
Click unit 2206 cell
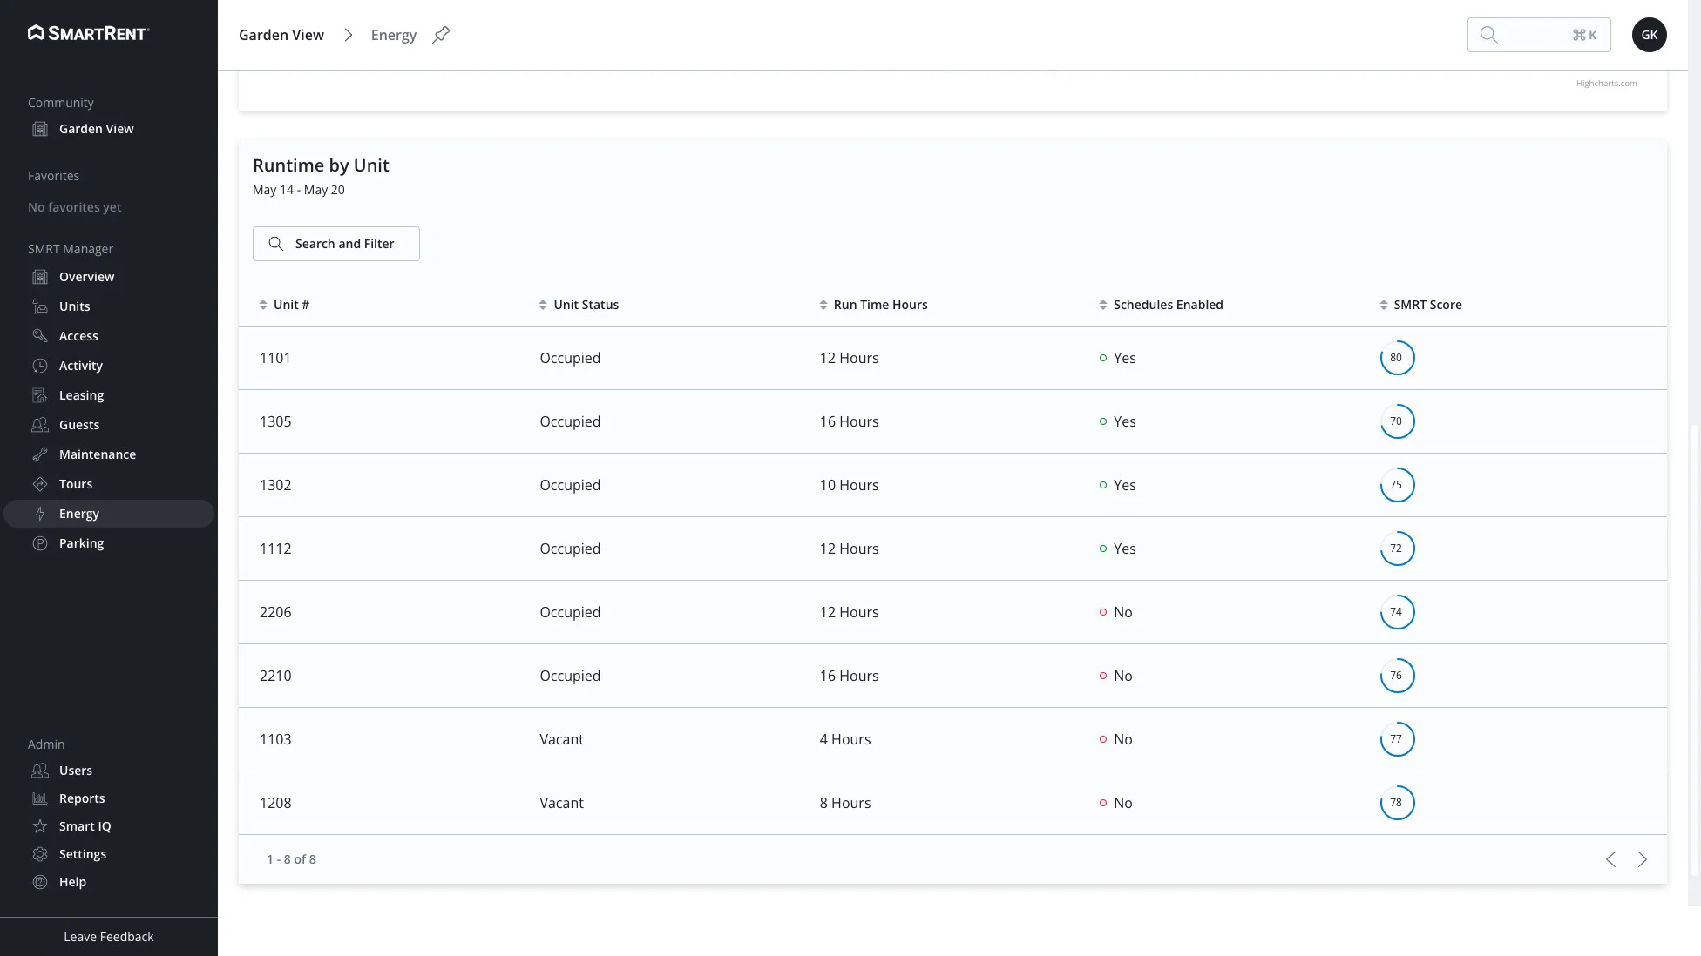tap(275, 612)
